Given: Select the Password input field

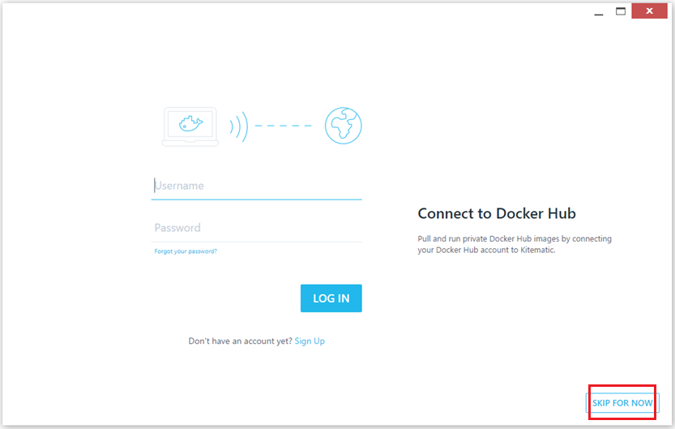Looking at the screenshot, I should (x=256, y=228).
